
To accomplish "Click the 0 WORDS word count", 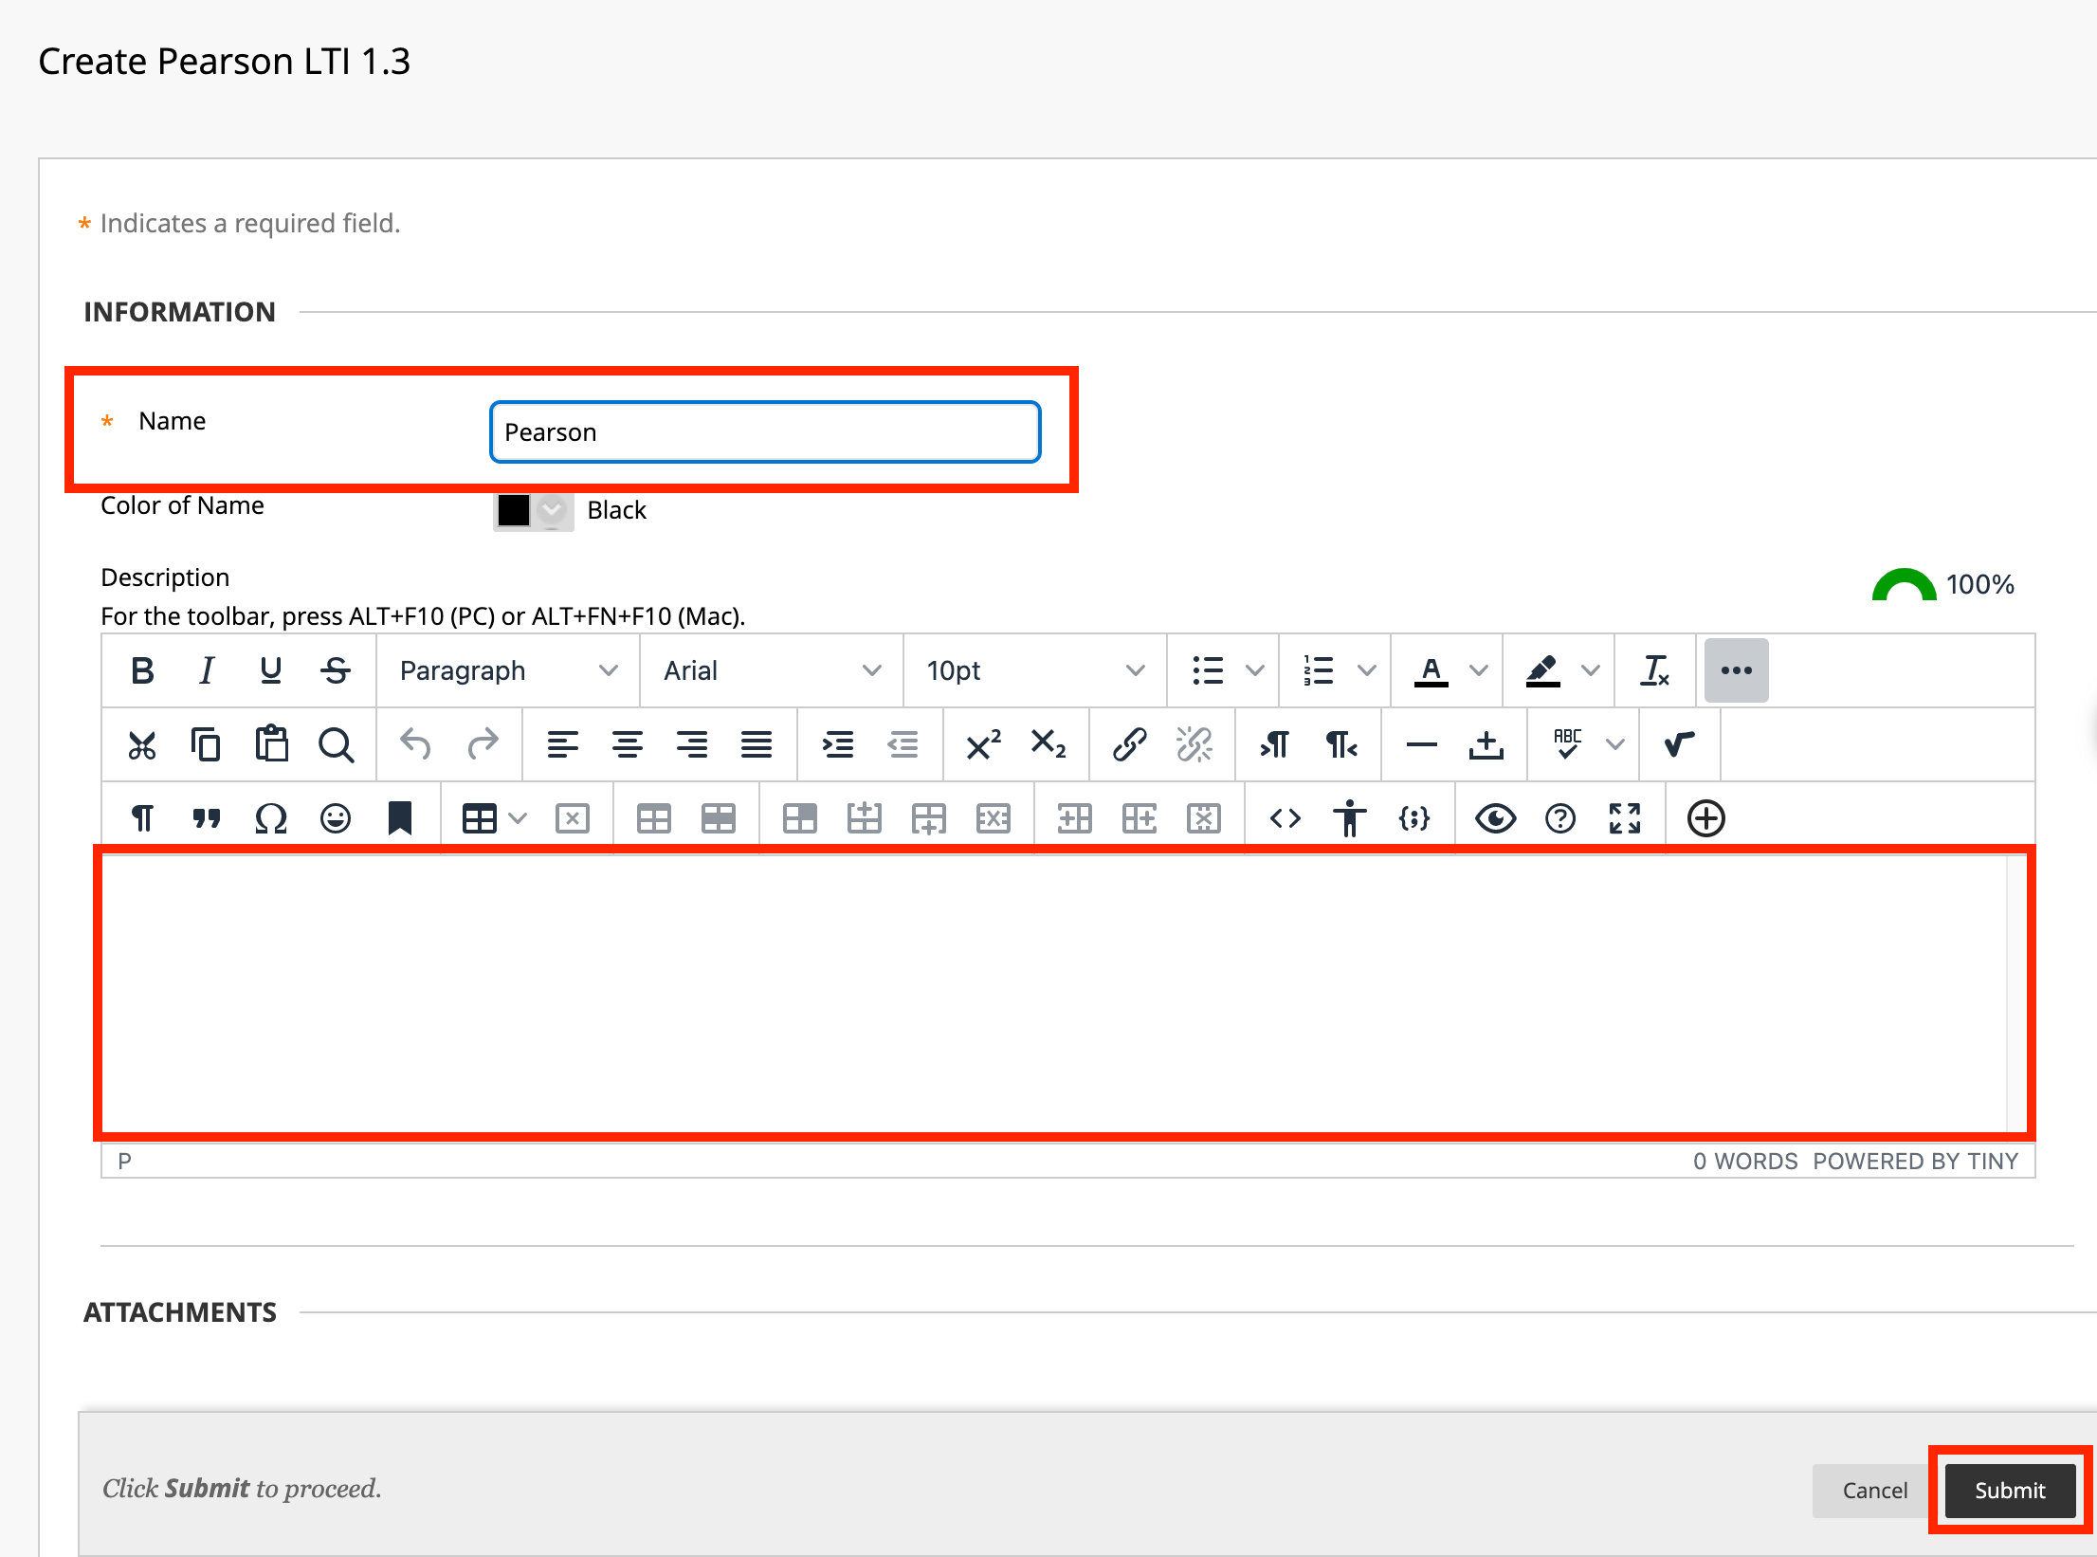I will [1745, 1162].
